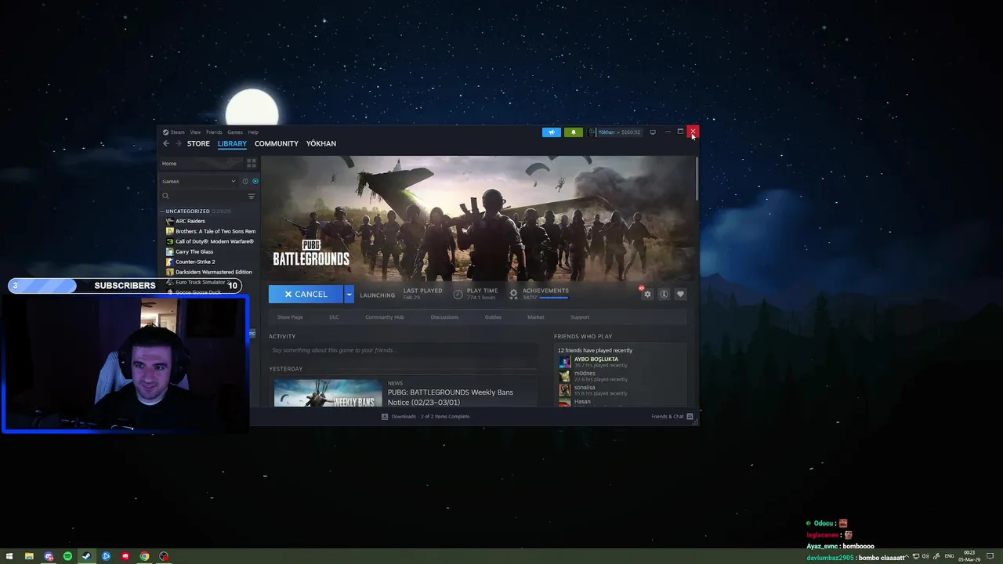Open library collections grid view icon
Viewport: 1003px width, 564px height.
pyautogui.click(x=252, y=163)
